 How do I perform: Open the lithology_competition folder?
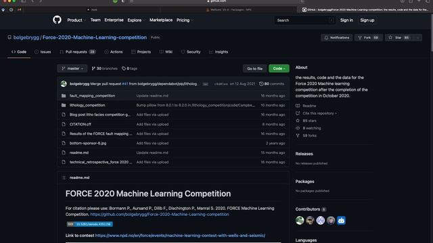point(87,105)
